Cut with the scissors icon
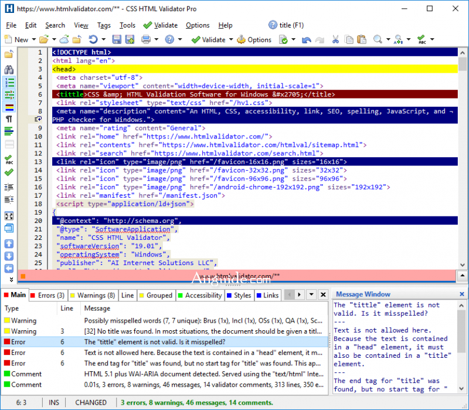This screenshot has width=469, height=410. 335,39
